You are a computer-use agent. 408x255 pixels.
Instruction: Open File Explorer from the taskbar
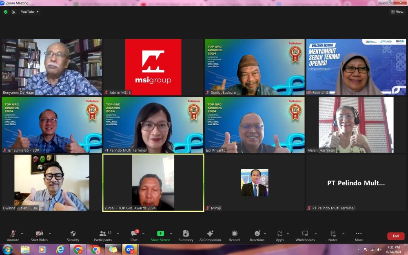(x=25, y=250)
